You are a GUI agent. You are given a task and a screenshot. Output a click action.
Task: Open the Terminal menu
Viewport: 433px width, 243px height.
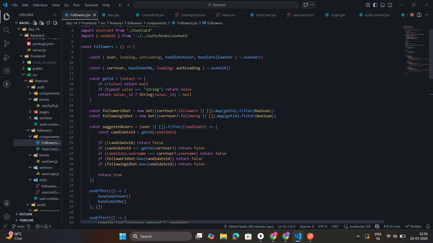[x=91, y=5]
